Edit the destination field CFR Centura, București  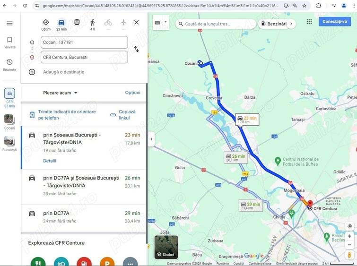(x=84, y=57)
